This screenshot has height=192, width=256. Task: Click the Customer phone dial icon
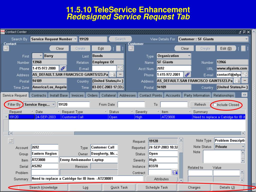[x=187, y=74]
